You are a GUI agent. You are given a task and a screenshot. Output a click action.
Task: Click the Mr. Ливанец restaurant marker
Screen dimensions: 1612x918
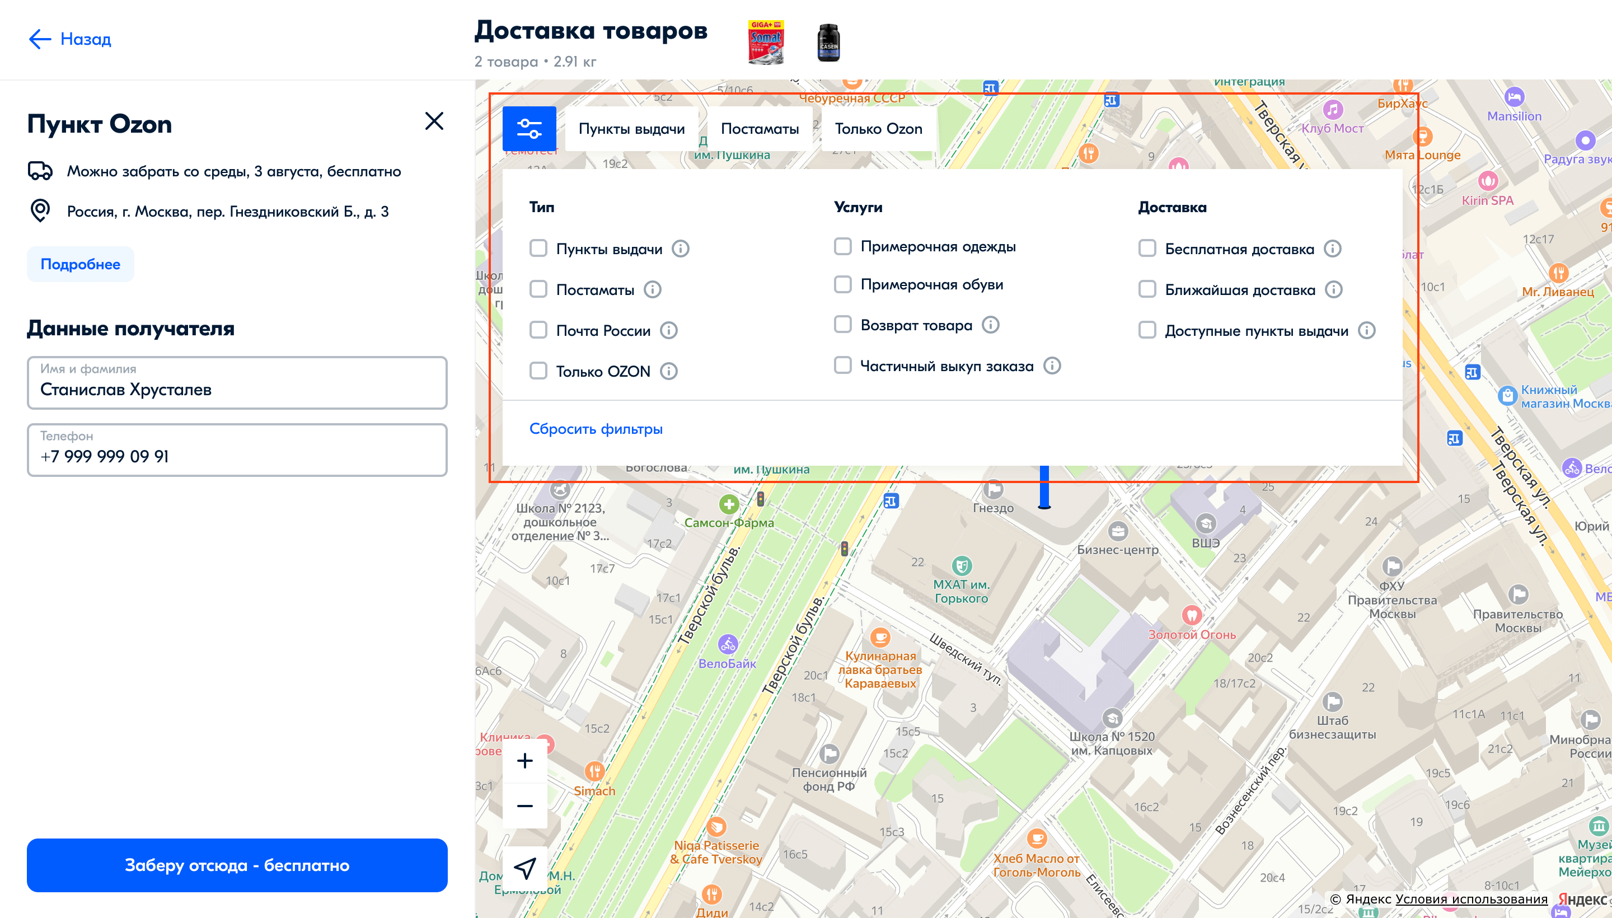pos(1558,273)
